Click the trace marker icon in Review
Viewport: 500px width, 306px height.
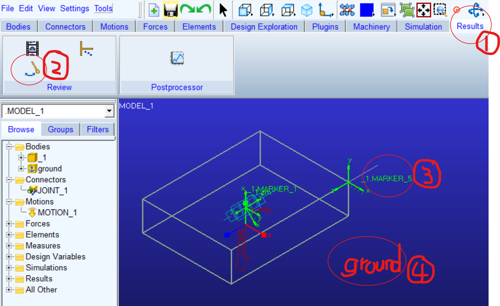point(86,48)
